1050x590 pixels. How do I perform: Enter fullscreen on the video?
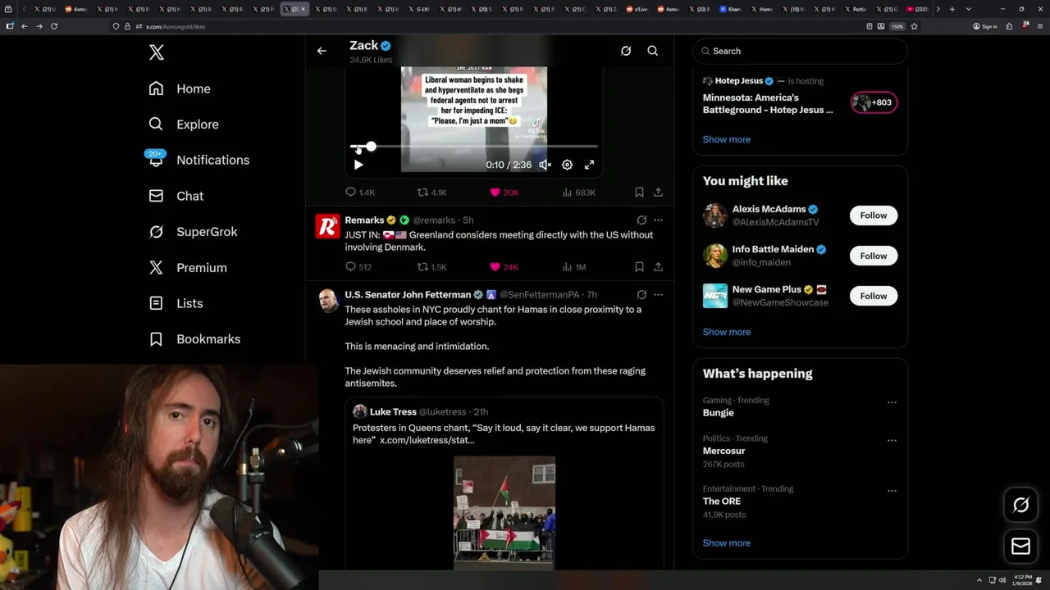[x=589, y=165]
